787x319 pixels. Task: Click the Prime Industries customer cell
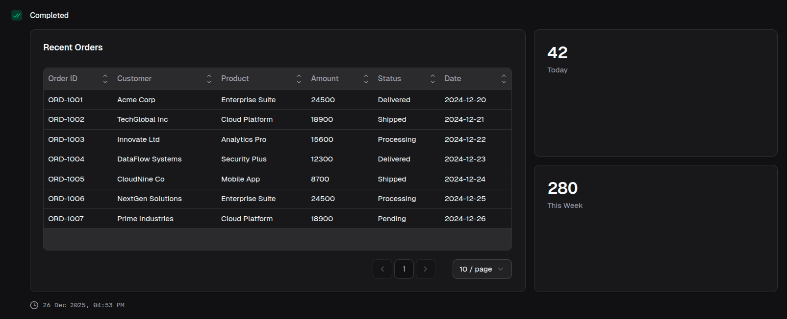click(145, 219)
